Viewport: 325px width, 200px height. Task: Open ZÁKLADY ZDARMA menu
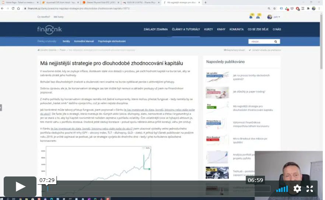[x=155, y=29]
